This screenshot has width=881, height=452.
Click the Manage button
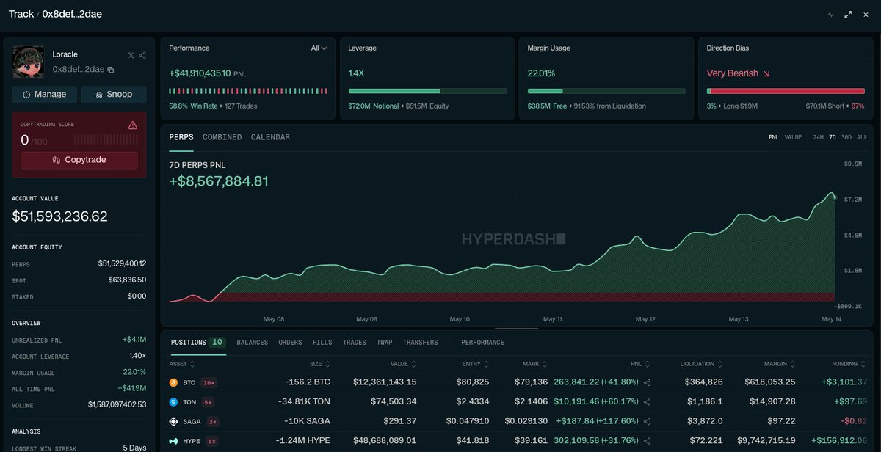(44, 95)
